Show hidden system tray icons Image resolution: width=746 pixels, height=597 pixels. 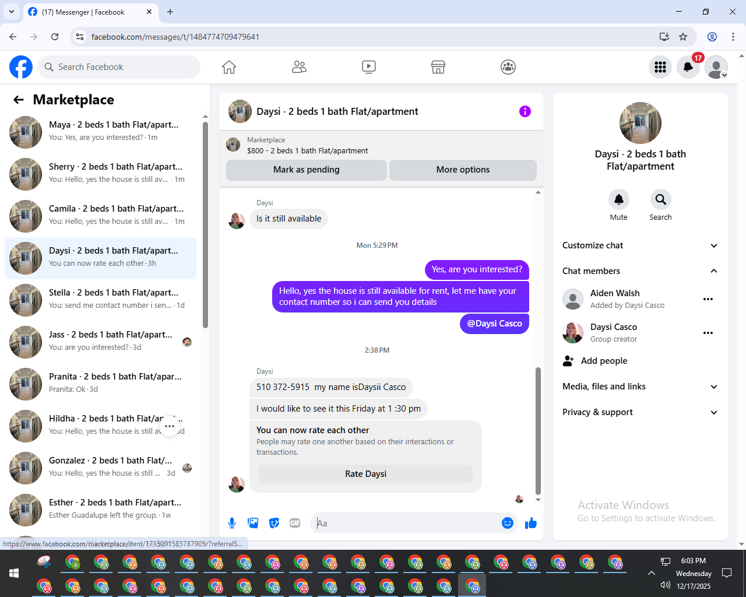point(652,573)
